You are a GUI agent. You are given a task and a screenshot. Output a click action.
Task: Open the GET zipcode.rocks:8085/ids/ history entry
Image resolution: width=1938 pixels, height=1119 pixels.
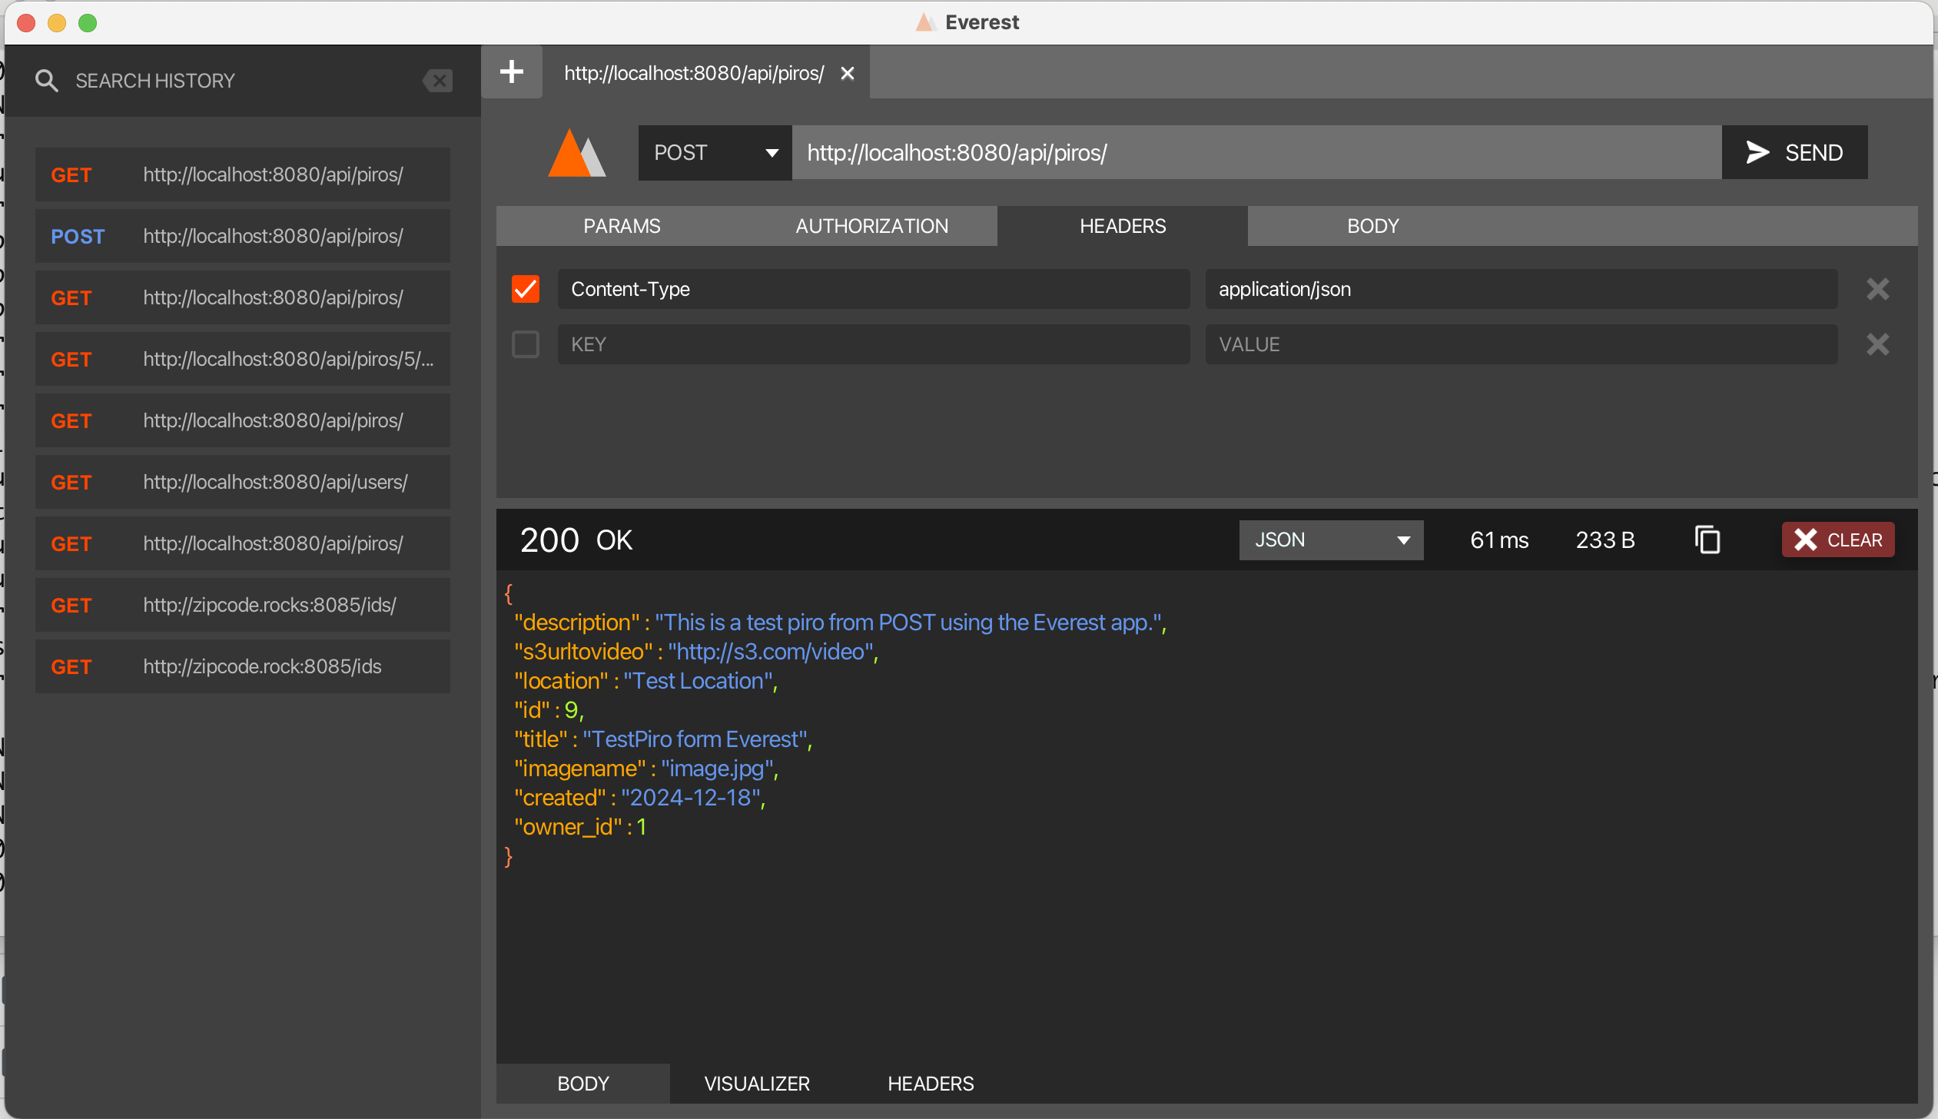pos(243,605)
